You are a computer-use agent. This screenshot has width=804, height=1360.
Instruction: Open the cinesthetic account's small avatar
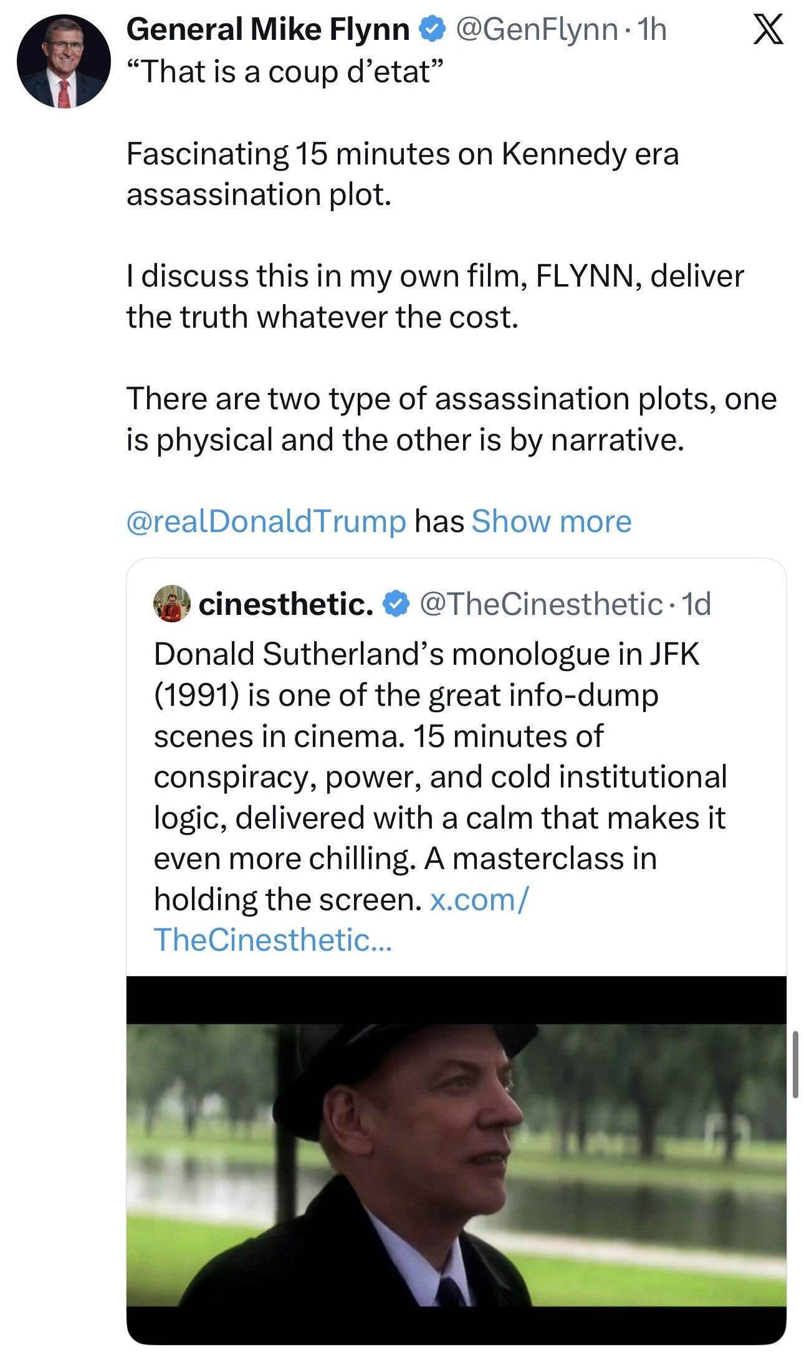(x=171, y=604)
